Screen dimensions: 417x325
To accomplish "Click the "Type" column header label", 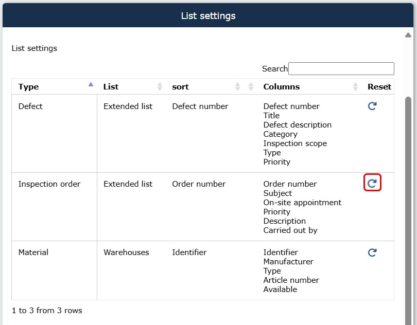I will [29, 87].
